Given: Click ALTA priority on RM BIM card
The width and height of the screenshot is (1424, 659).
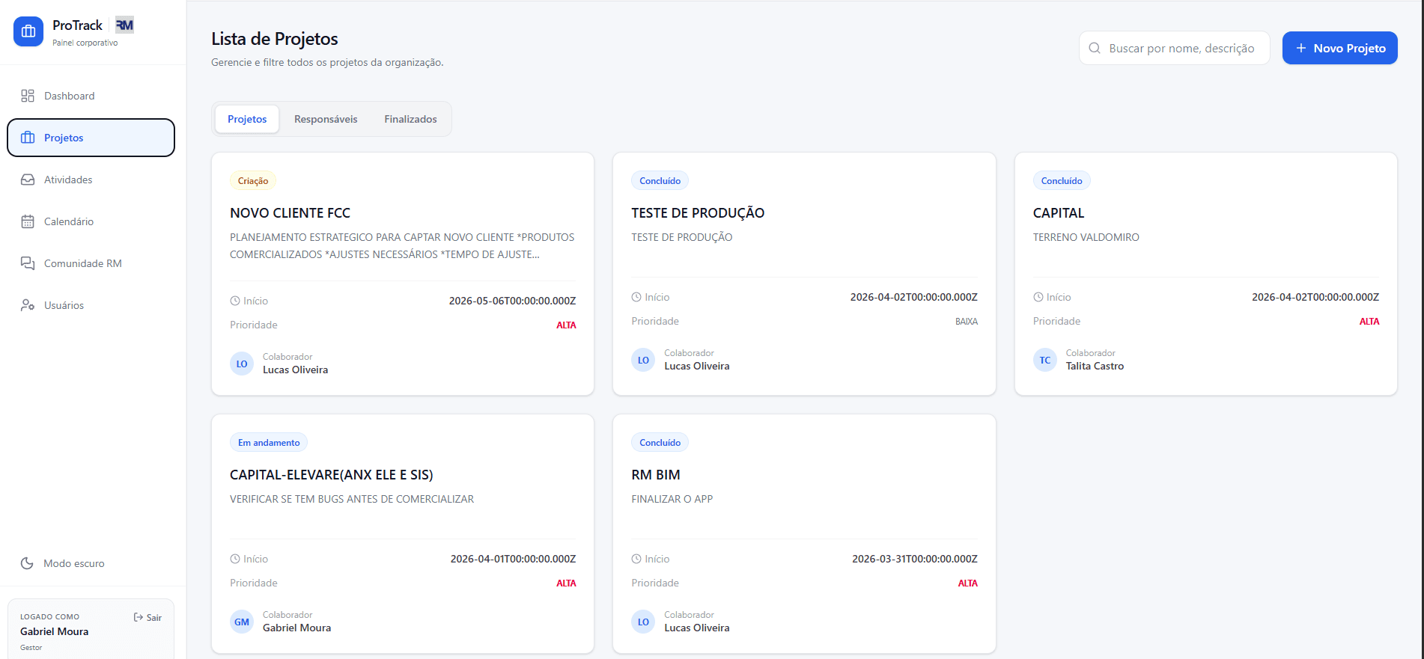Looking at the screenshot, I should tap(968, 583).
